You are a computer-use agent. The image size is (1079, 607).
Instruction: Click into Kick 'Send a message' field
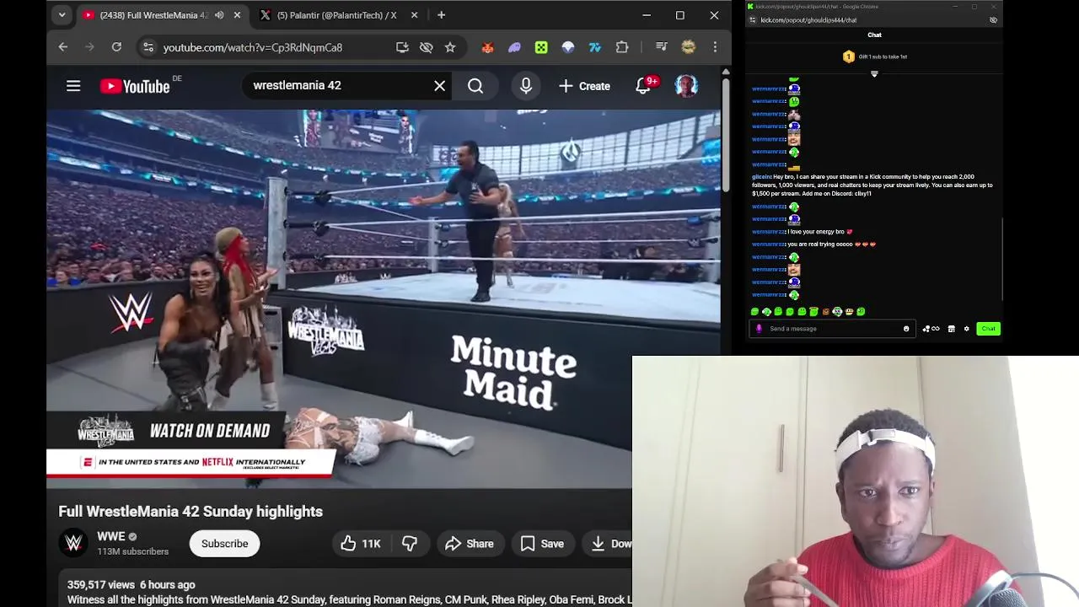tap(833, 329)
